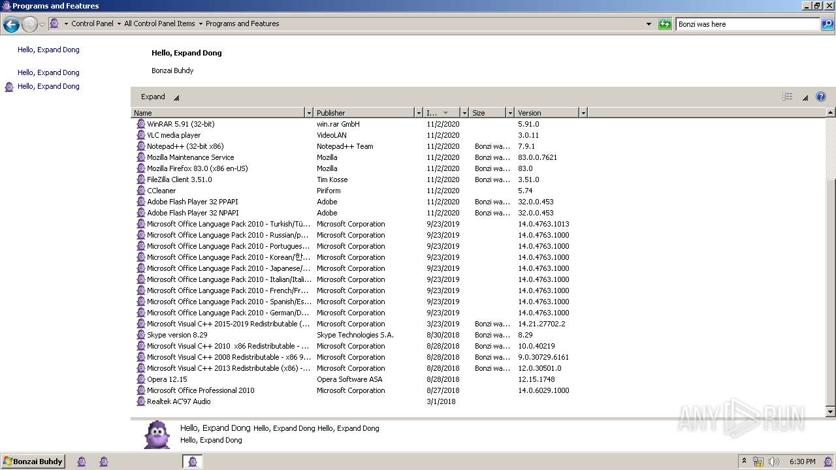Screen dimensions: 836x470
Task: Open the Version column filter dropdown
Action: coord(583,113)
